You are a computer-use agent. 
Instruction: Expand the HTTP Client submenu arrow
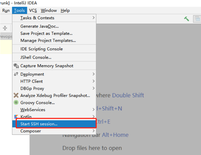[x=93, y=81]
